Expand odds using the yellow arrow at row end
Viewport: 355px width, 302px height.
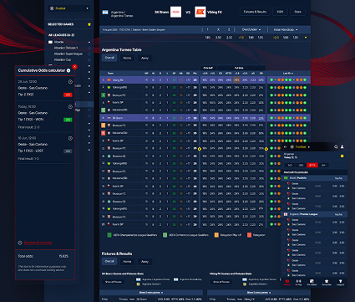pyautogui.click(x=306, y=38)
